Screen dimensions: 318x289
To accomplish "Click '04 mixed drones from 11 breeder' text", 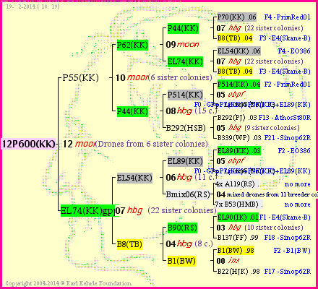I will tap(267, 194).
